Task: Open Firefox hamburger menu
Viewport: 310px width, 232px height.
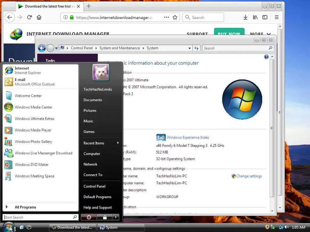Action: (x=277, y=17)
